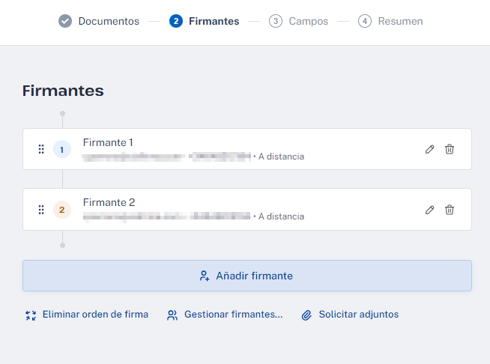Delete Firmante 2 using the trash icon

click(450, 210)
